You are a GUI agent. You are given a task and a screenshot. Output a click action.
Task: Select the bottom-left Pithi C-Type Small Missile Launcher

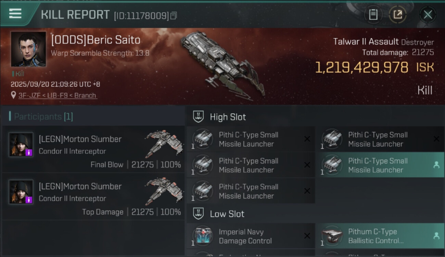tap(251, 191)
